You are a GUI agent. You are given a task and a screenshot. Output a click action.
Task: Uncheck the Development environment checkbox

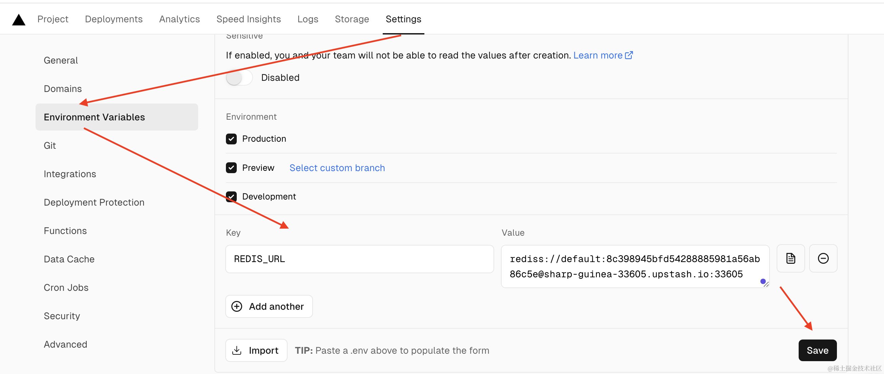[x=231, y=196]
